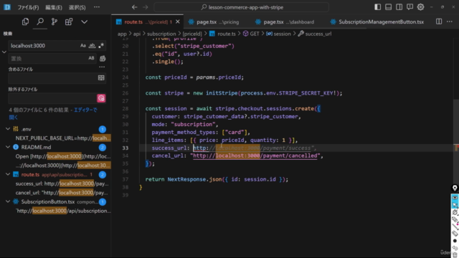This screenshot has width=459, height=258.
Task: Toggle Match Case in search box
Action: tap(83, 46)
